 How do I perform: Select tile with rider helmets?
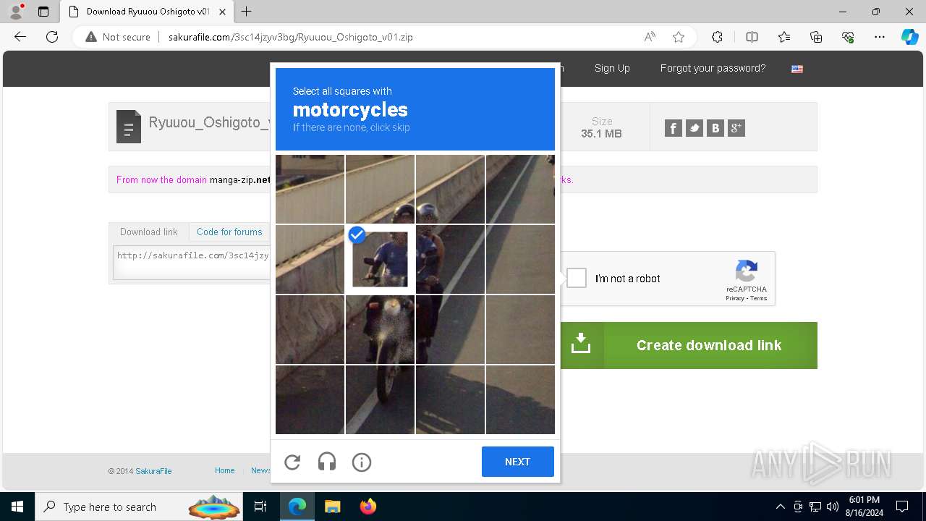pyautogui.click(x=380, y=189)
